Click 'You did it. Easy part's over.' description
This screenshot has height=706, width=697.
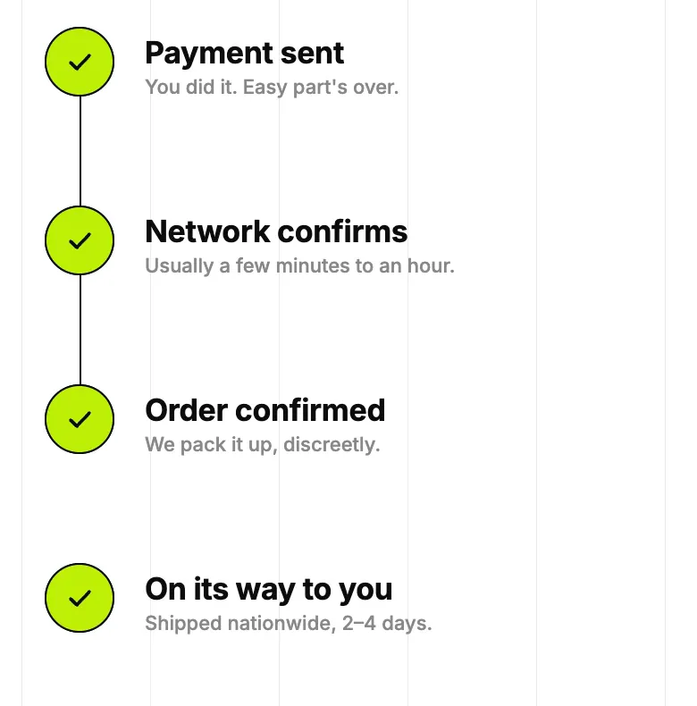click(x=272, y=88)
